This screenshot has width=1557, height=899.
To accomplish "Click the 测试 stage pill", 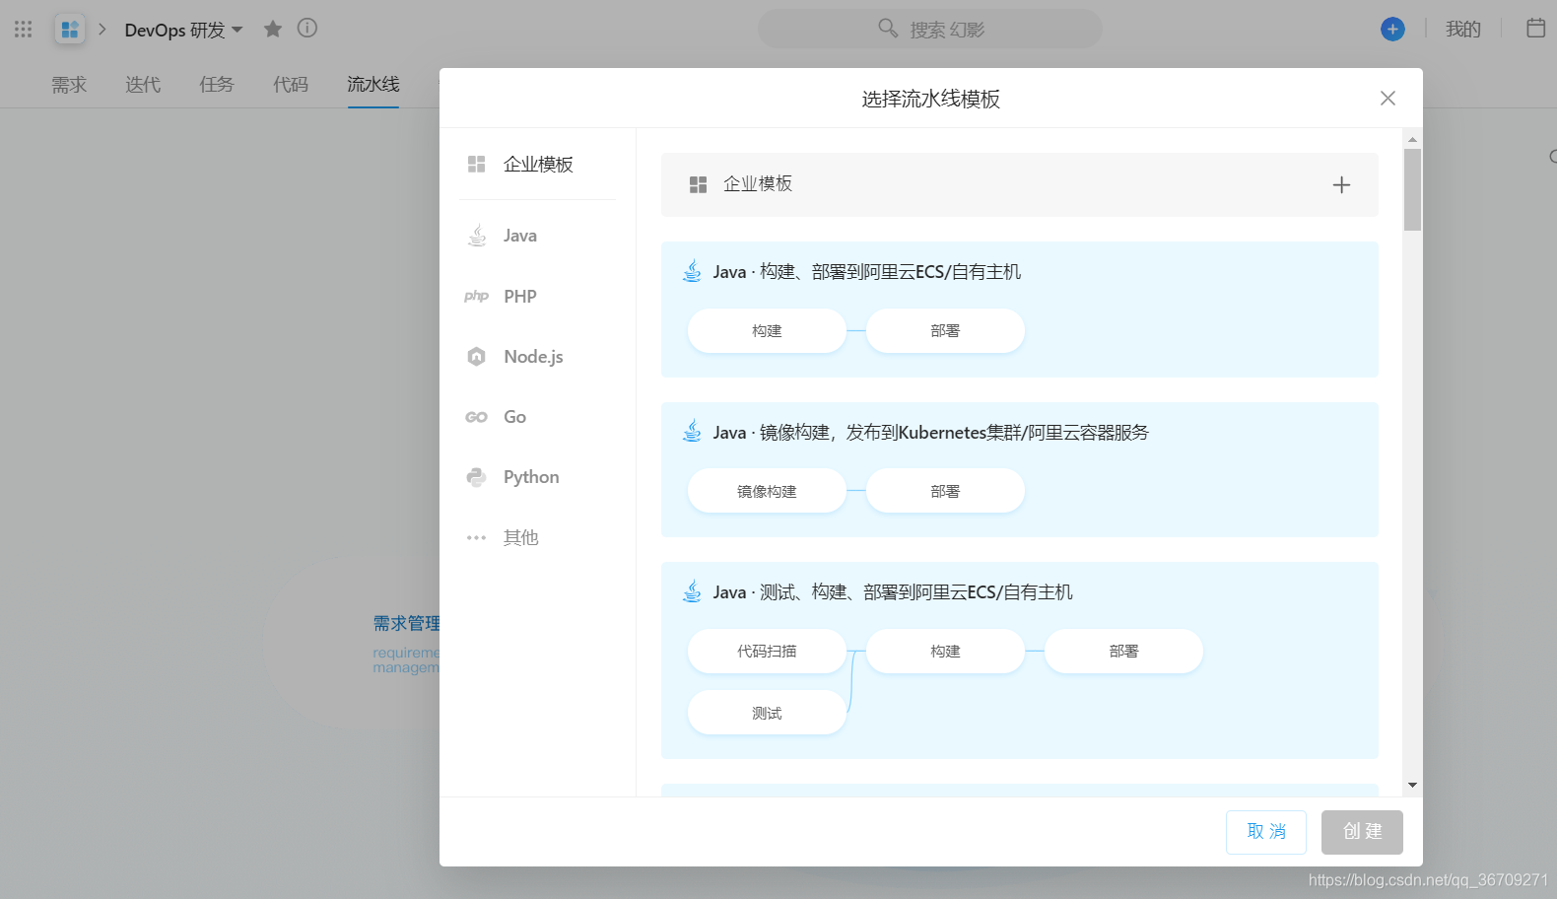I will 767,713.
